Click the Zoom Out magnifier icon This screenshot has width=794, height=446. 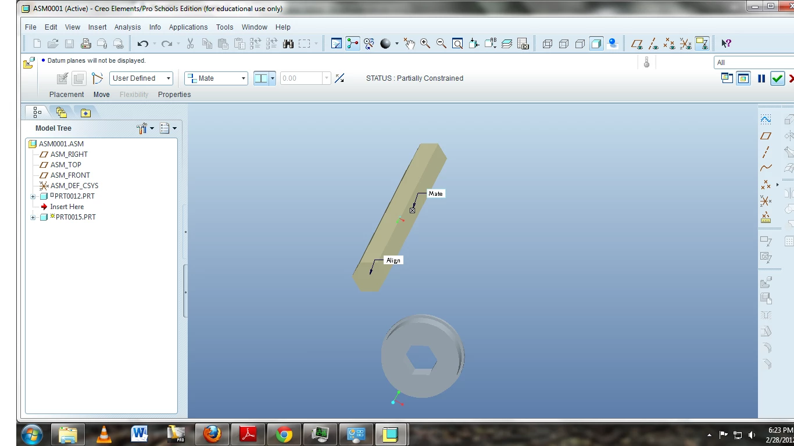point(441,44)
